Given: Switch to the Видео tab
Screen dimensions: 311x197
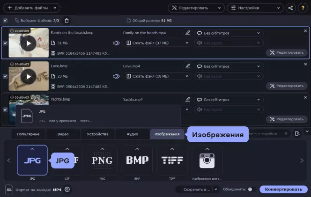Looking at the screenshot, I should tap(63, 134).
